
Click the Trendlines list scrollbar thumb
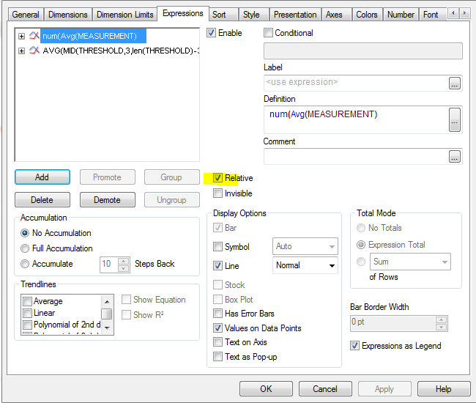point(107,314)
